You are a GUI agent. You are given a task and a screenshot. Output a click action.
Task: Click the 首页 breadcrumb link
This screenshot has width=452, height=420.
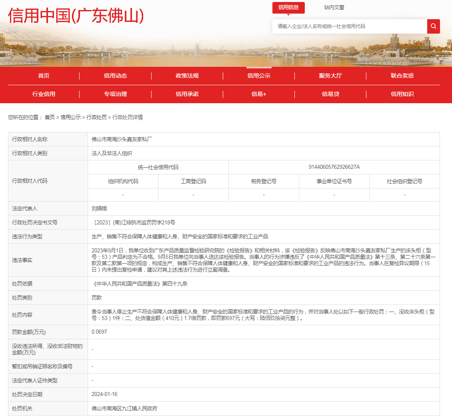(50, 117)
